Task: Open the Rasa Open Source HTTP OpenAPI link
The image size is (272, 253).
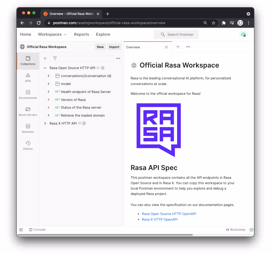Action: pyautogui.click(x=169, y=214)
